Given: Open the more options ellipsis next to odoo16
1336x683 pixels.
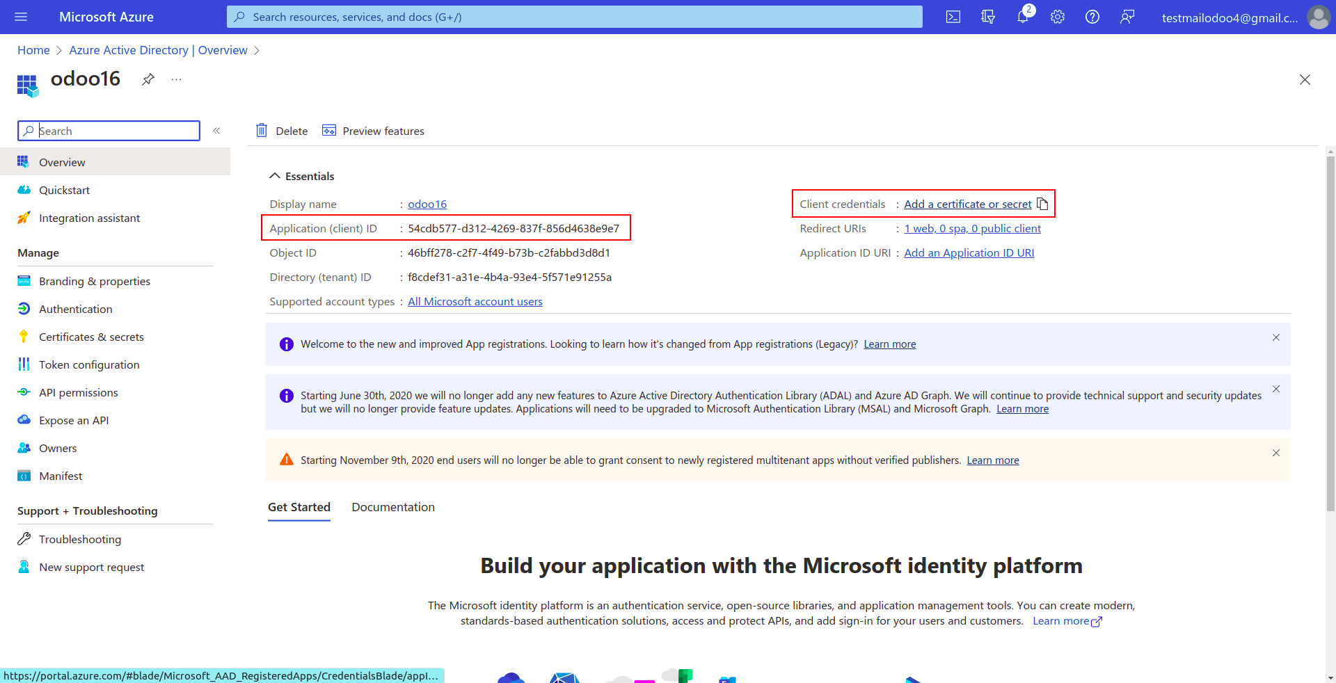Looking at the screenshot, I should pyautogui.click(x=177, y=79).
